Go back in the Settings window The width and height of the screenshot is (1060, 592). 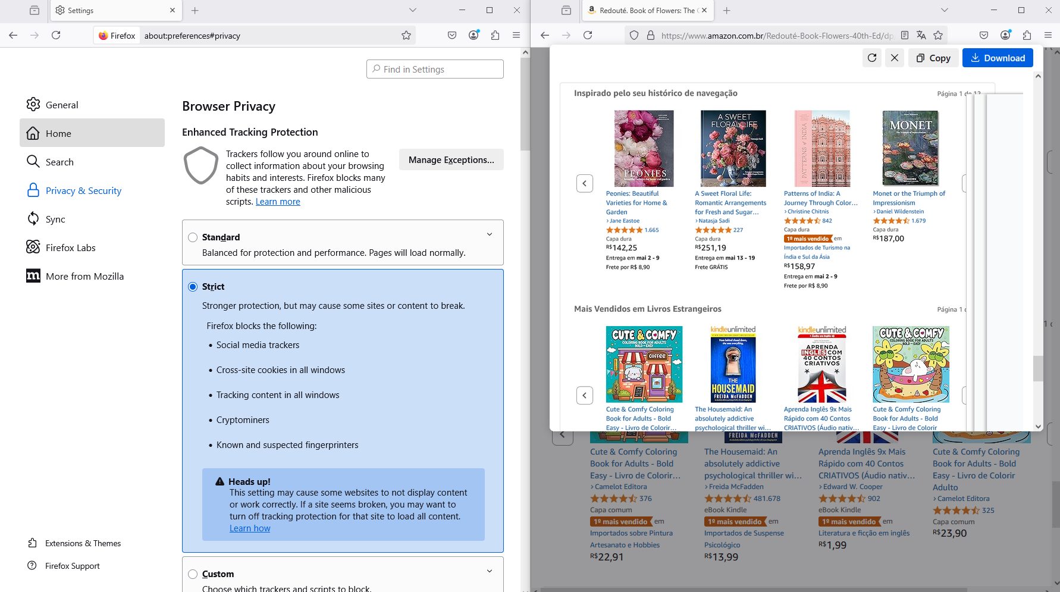pos(13,35)
